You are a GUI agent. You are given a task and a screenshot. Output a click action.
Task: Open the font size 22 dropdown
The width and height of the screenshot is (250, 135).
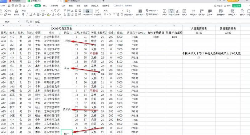click(x=51, y=10)
